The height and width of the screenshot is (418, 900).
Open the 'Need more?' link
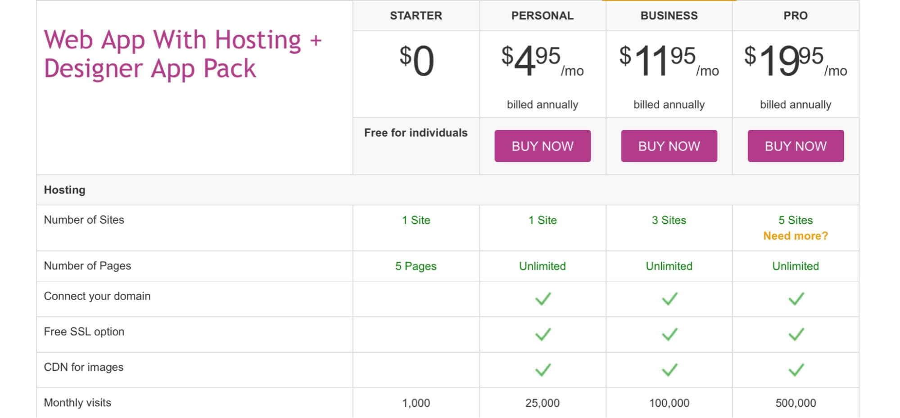coord(796,236)
